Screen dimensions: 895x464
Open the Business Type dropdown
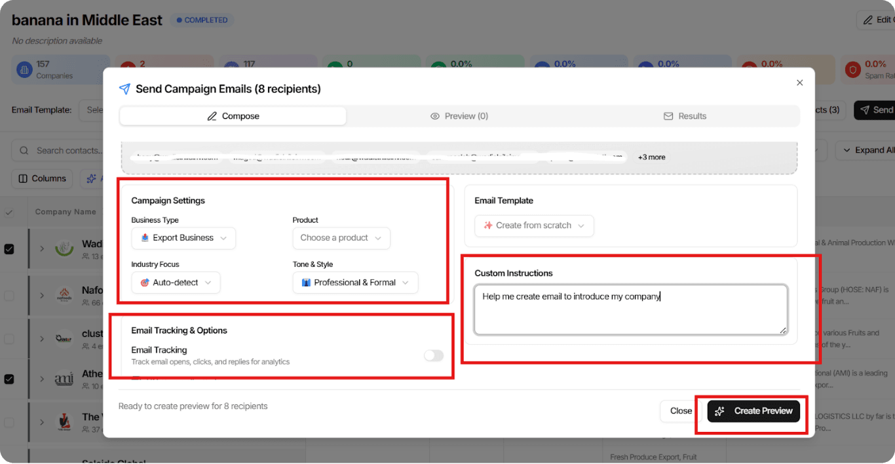183,238
